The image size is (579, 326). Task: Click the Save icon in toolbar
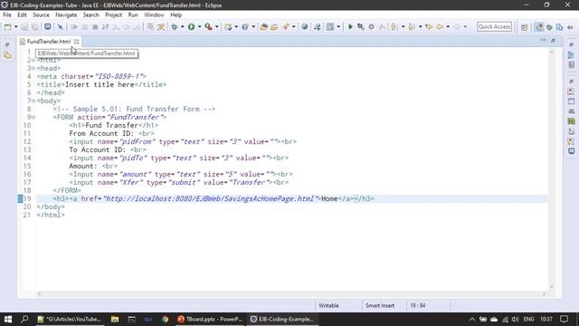point(24,26)
